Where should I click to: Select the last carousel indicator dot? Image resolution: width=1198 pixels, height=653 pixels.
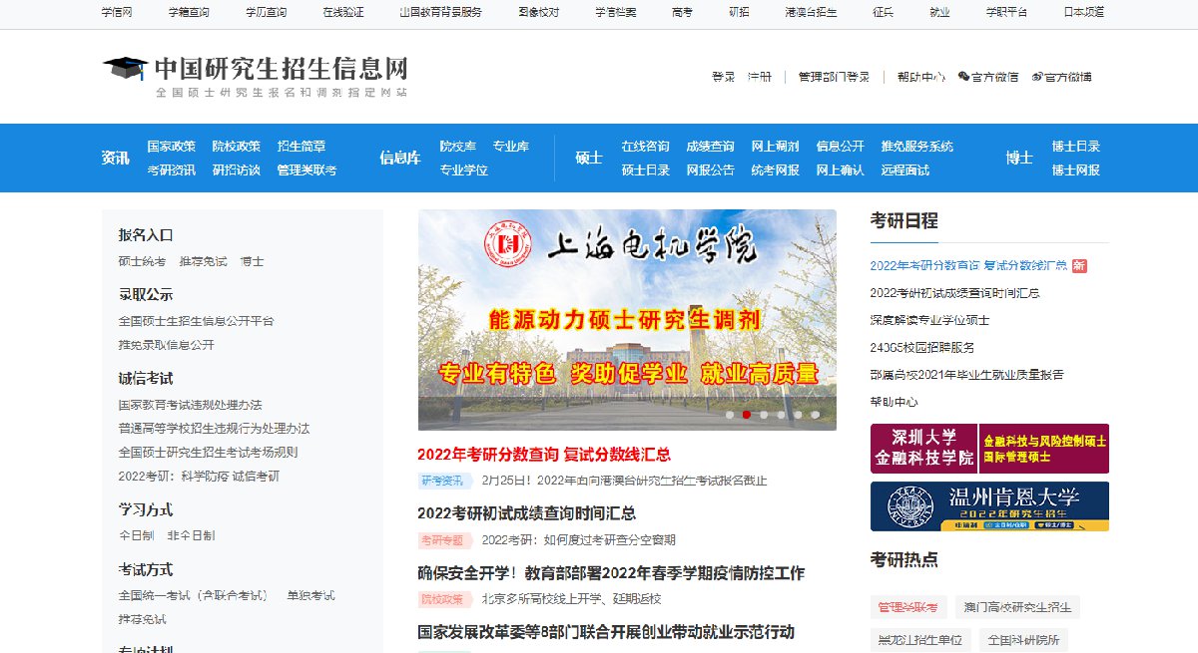click(815, 415)
